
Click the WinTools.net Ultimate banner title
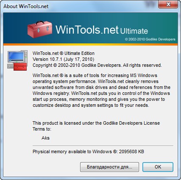[x=102, y=30]
